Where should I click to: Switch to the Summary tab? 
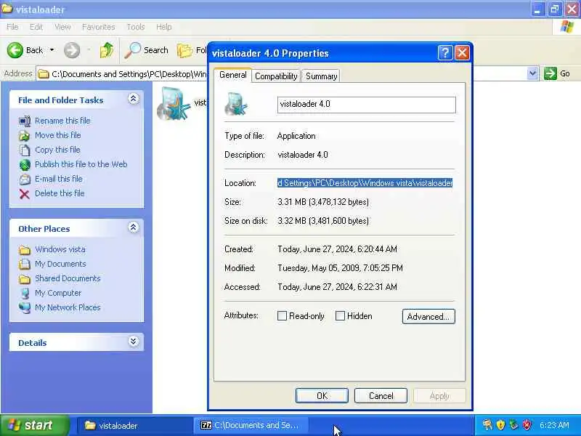(x=321, y=76)
